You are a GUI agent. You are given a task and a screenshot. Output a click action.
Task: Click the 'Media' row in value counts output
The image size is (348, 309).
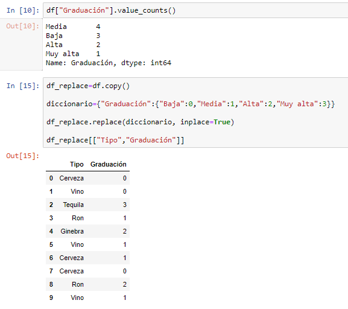tap(73, 27)
